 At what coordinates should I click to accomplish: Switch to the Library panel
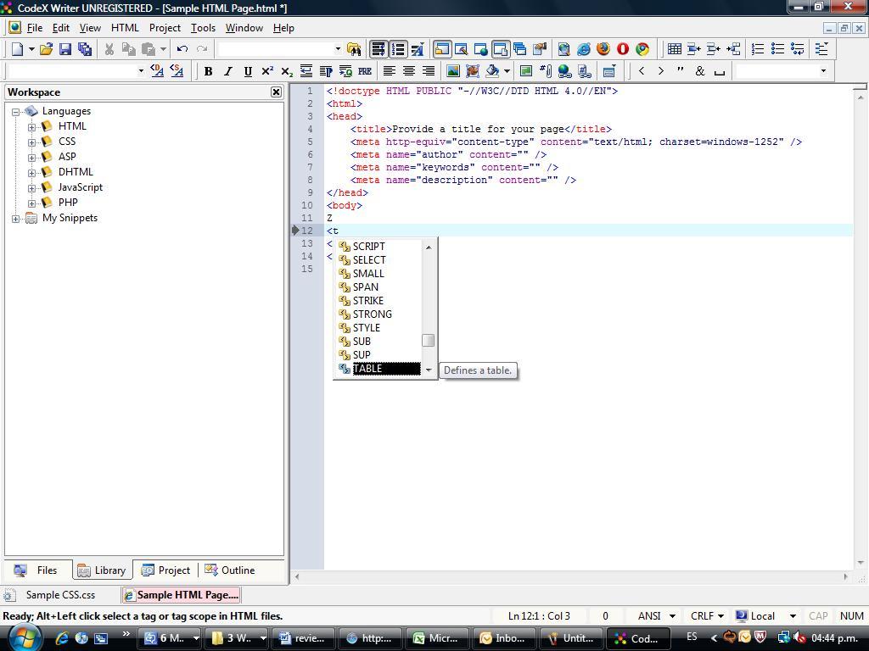(102, 570)
